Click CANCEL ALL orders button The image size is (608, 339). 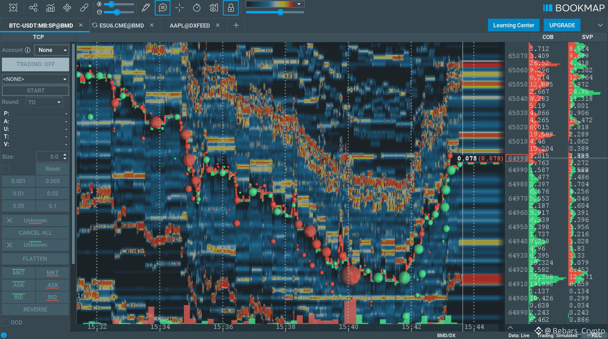click(35, 233)
